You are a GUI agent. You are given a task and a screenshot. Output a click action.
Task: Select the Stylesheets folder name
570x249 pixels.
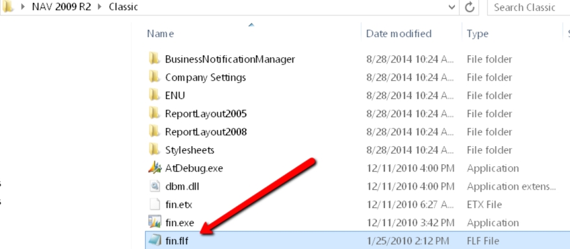tap(190, 150)
